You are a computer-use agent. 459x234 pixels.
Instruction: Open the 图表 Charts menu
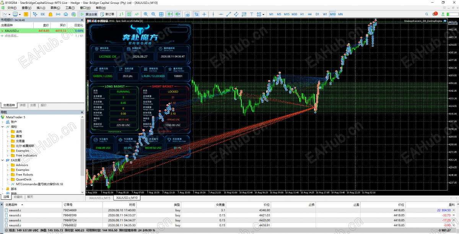coord(55,8)
